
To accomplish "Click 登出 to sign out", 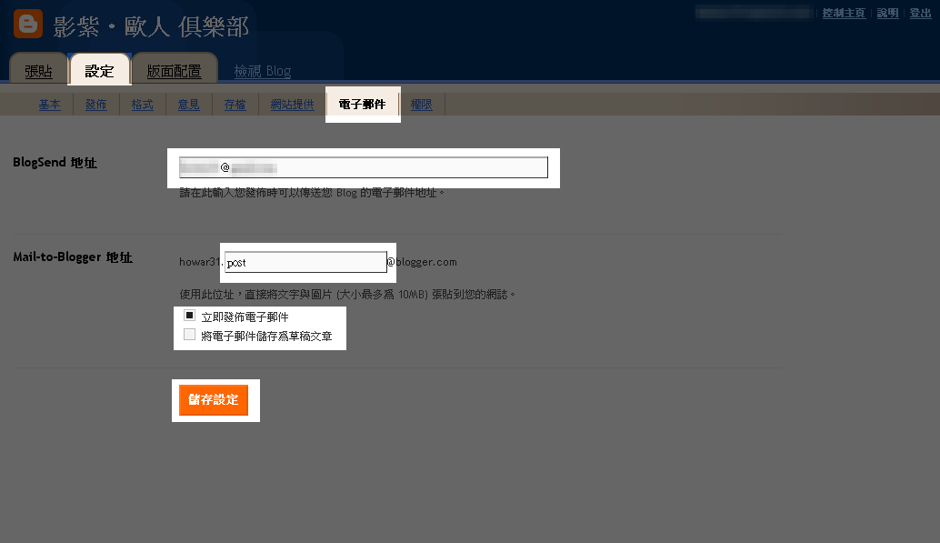I will pyautogui.click(x=920, y=14).
